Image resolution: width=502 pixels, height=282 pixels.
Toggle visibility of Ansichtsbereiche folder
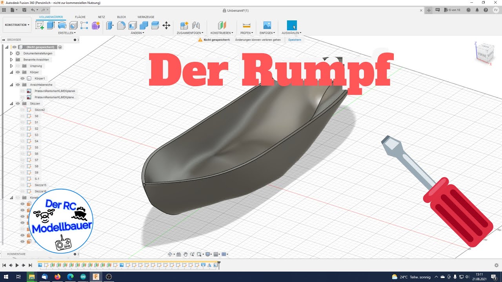[18, 85]
